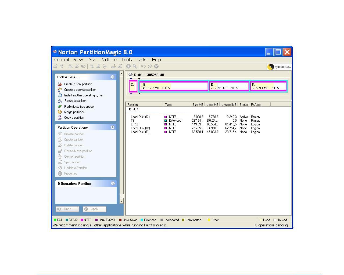Sort by the Type column header

(x=177, y=104)
